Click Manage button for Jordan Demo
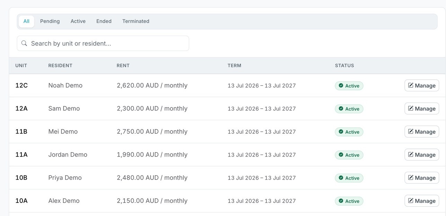Image resolution: width=446 pixels, height=216 pixels. click(422, 155)
